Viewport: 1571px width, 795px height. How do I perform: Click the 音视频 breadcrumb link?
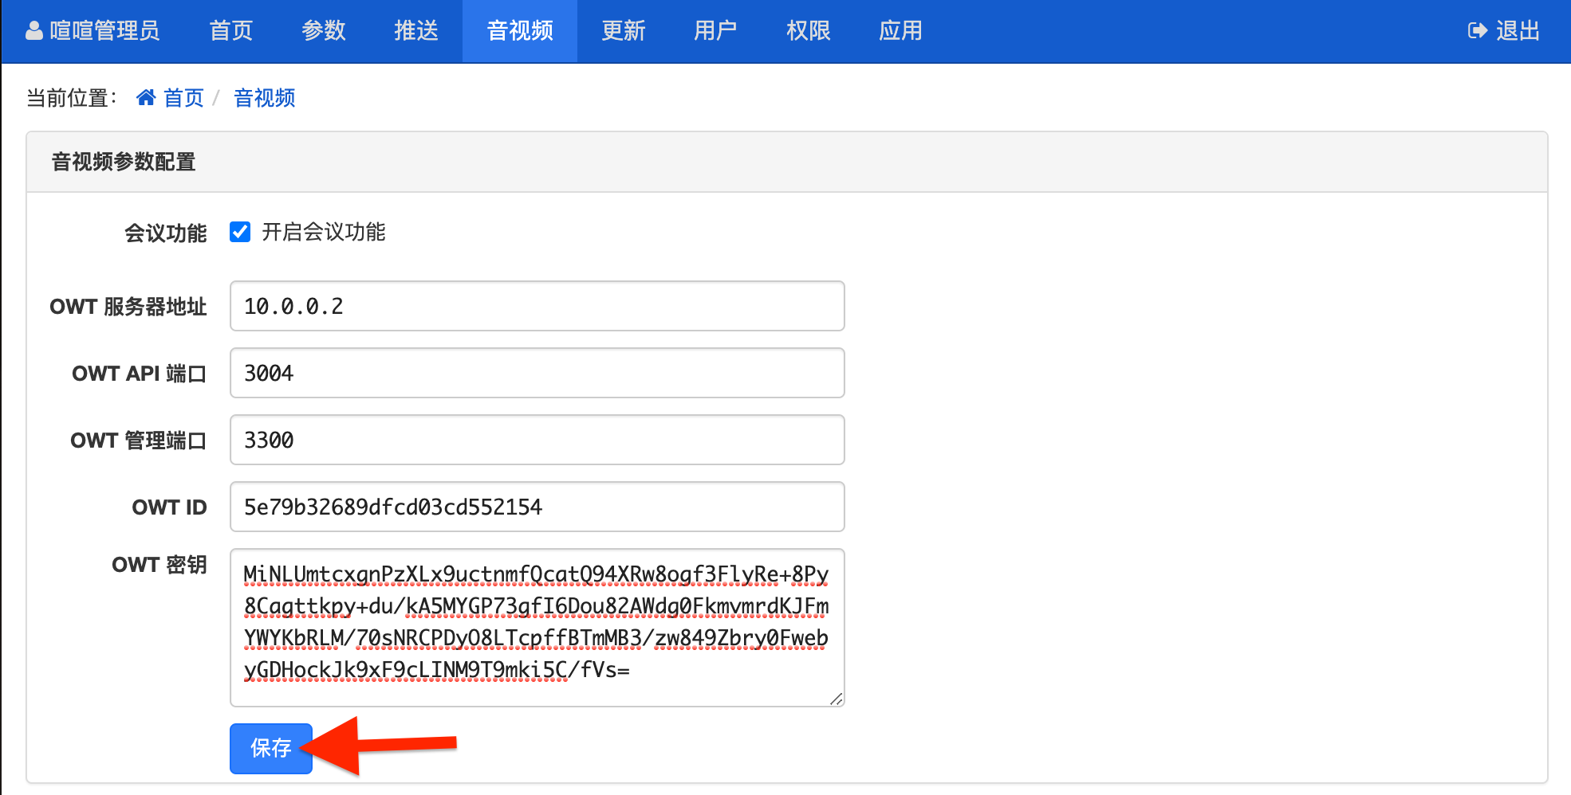click(264, 98)
